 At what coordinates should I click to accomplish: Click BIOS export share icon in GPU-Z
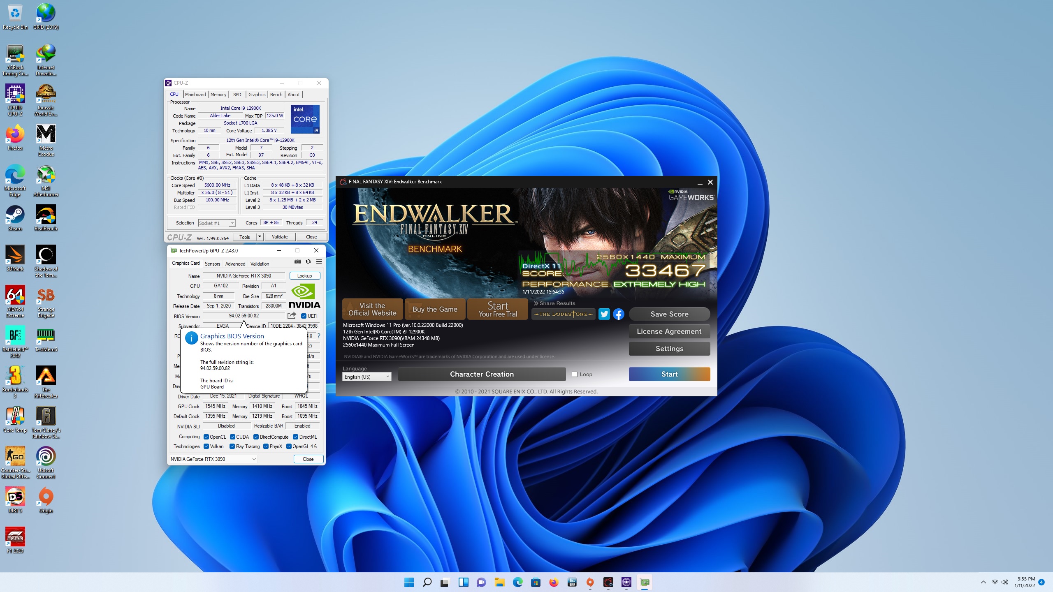pos(292,316)
